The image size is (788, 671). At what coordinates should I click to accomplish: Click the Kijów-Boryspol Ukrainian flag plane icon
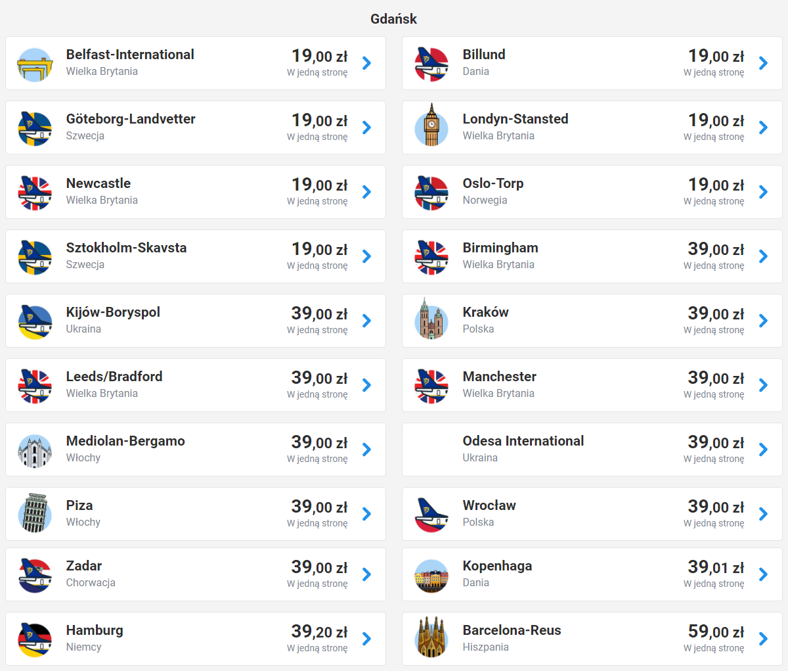(x=35, y=321)
